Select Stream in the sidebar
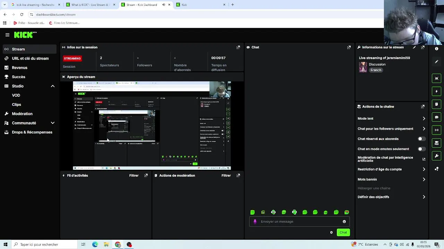The height and width of the screenshot is (249, 444). click(29, 49)
